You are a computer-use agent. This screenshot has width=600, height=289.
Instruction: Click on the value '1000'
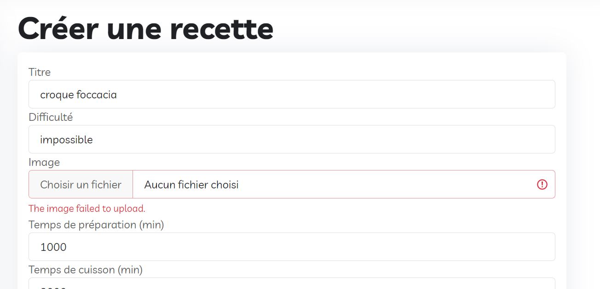pyautogui.click(x=53, y=247)
